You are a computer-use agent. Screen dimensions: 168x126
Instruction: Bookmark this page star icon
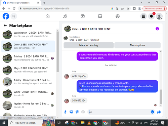[x=128, y=8]
